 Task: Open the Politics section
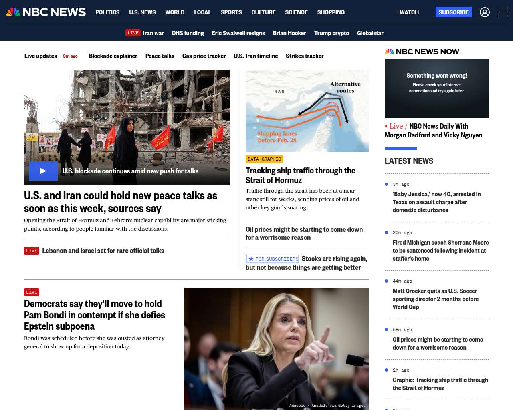(107, 12)
